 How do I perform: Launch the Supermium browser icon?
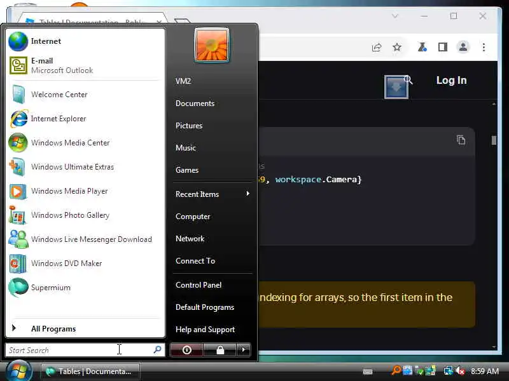click(18, 288)
